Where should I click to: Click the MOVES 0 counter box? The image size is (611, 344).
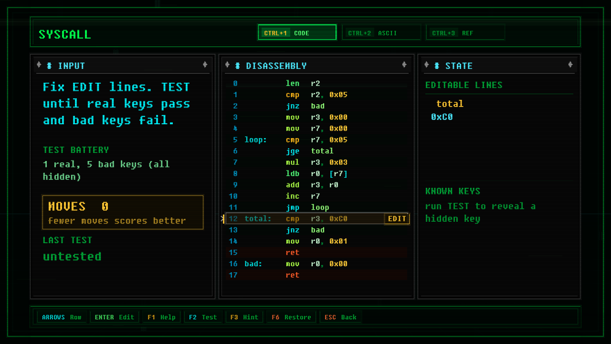click(x=123, y=212)
